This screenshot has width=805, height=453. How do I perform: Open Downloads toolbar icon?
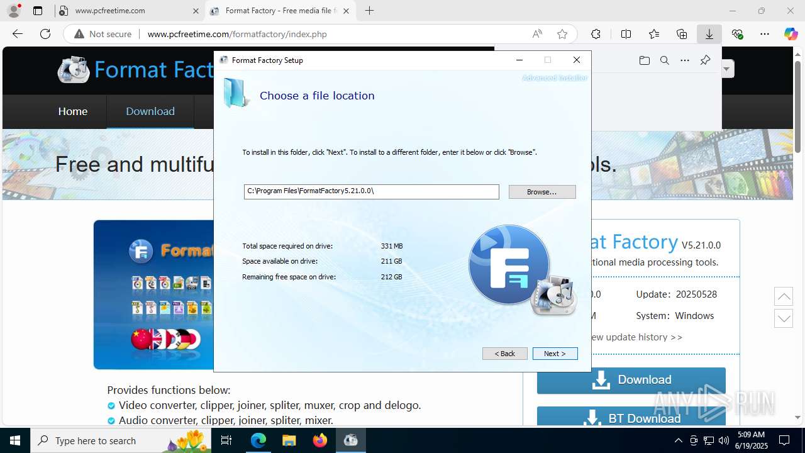(709, 34)
